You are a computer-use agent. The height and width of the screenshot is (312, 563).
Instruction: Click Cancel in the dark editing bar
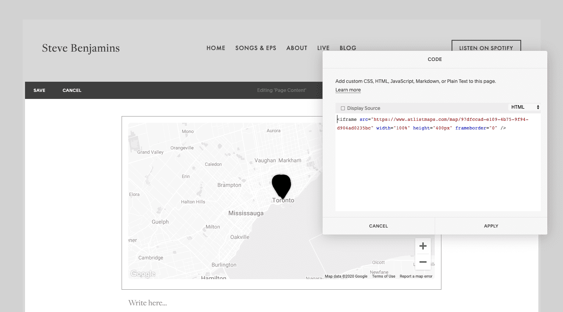[72, 90]
